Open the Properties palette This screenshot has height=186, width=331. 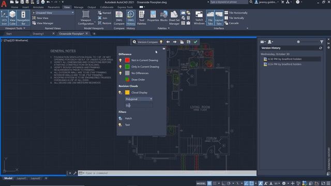coord(153,16)
